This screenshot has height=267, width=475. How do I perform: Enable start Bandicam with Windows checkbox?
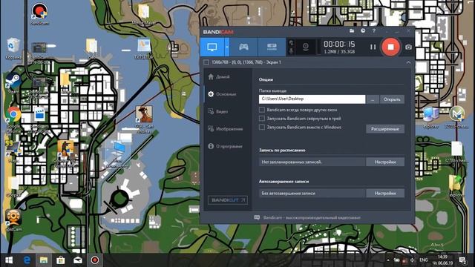262,127
